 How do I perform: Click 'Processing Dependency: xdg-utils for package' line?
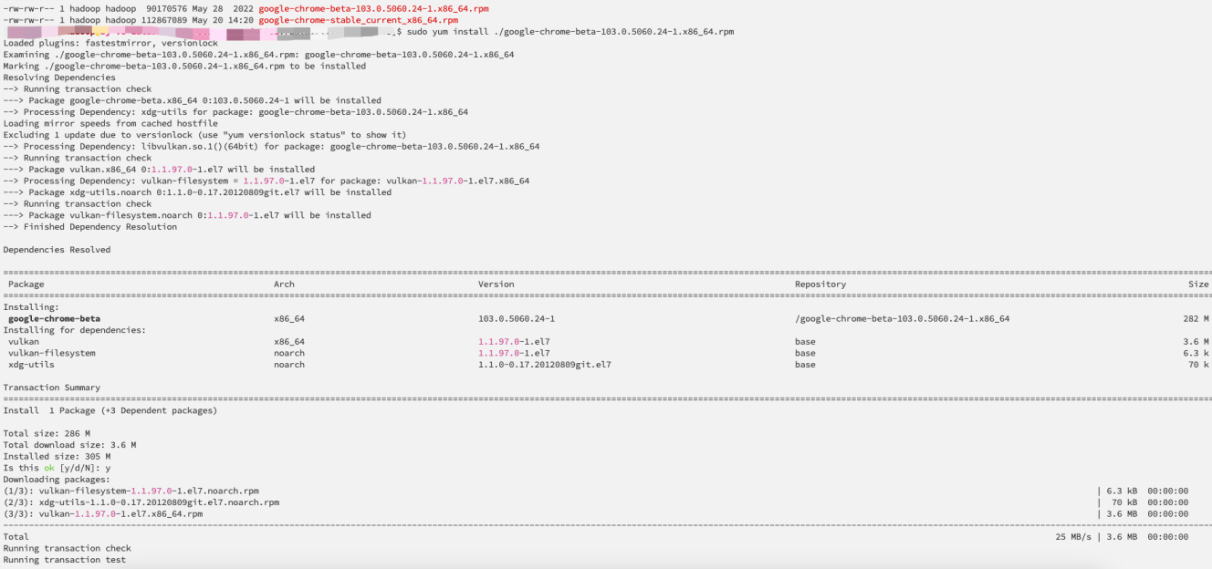pos(235,112)
